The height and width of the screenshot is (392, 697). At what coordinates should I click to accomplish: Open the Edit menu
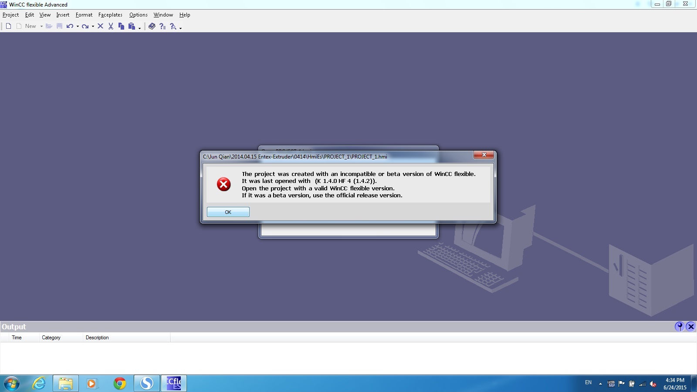[x=29, y=15]
